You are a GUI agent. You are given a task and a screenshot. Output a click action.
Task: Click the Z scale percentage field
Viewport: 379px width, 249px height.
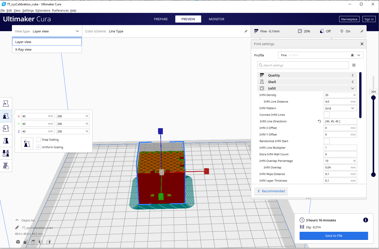click(x=73, y=131)
